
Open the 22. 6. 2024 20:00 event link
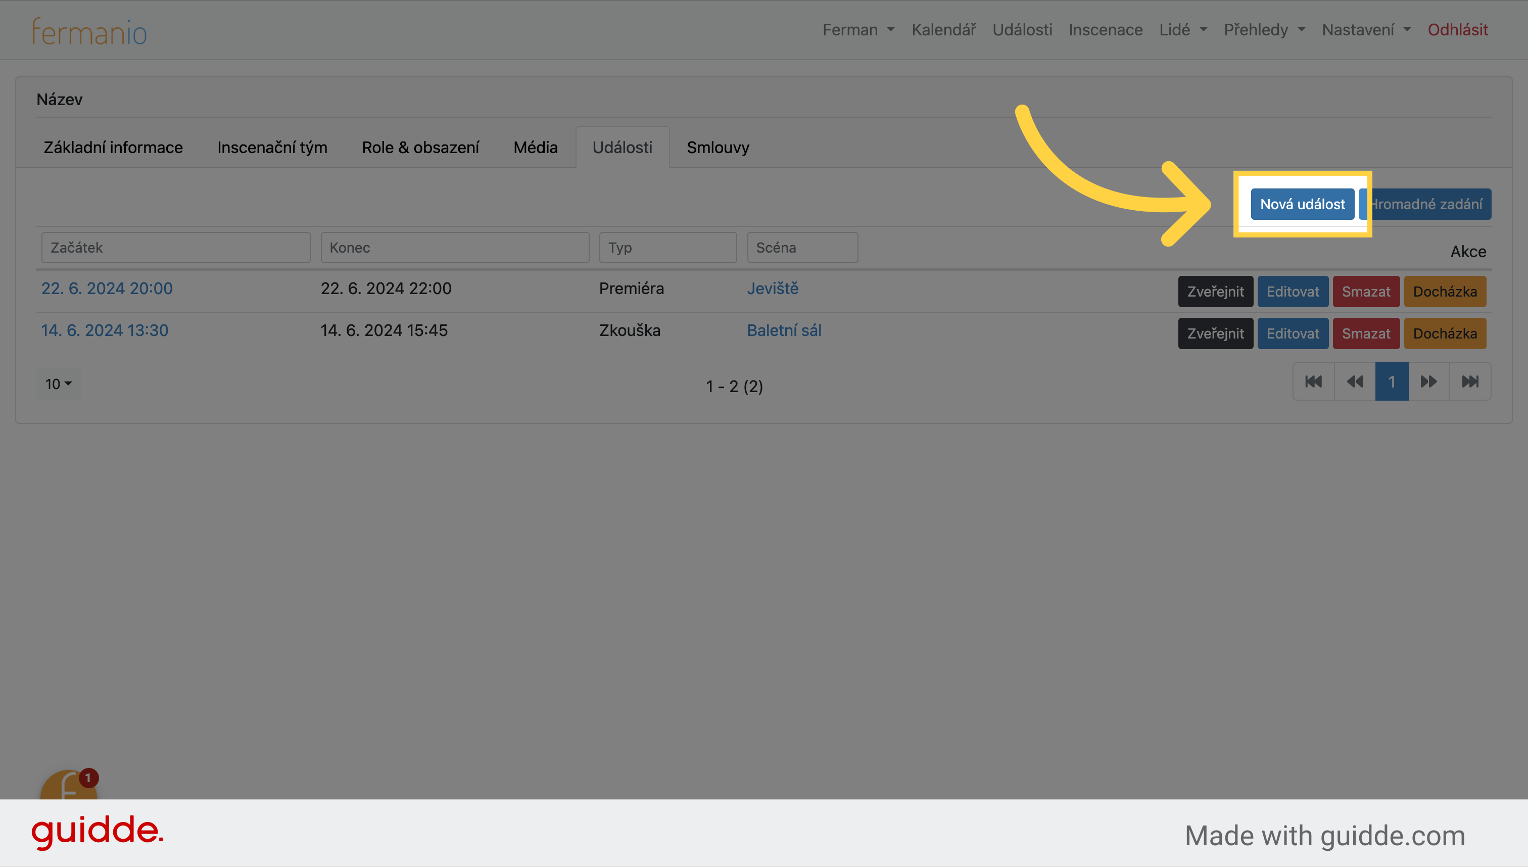[x=107, y=289]
